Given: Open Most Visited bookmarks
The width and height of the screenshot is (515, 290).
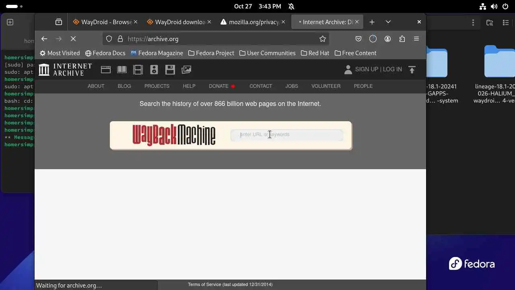Looking at the screenshot, I should pos(60,53).
